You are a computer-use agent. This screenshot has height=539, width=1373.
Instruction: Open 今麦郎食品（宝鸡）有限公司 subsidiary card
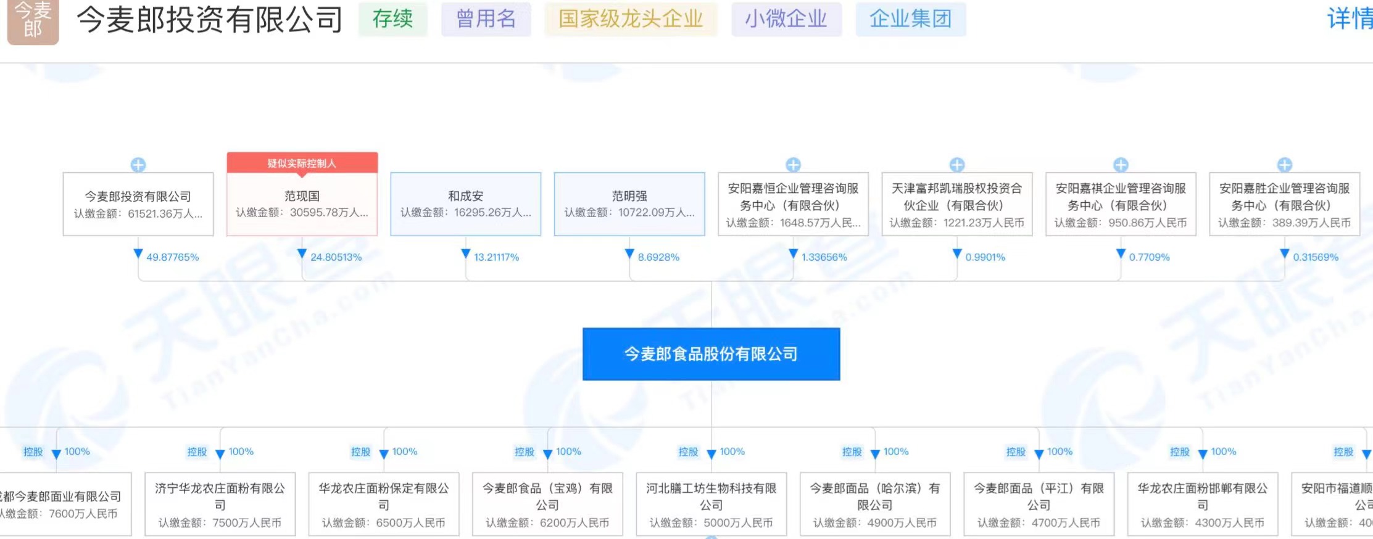click(x=547, y=504)
